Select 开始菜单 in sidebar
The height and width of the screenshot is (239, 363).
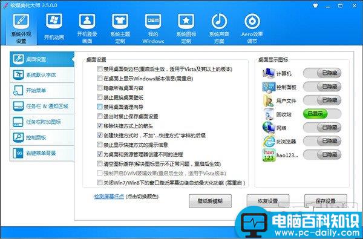tap(42, 90)
